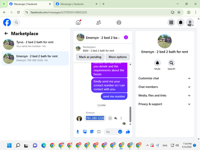Open conversation information purple icon

point(126,37)
